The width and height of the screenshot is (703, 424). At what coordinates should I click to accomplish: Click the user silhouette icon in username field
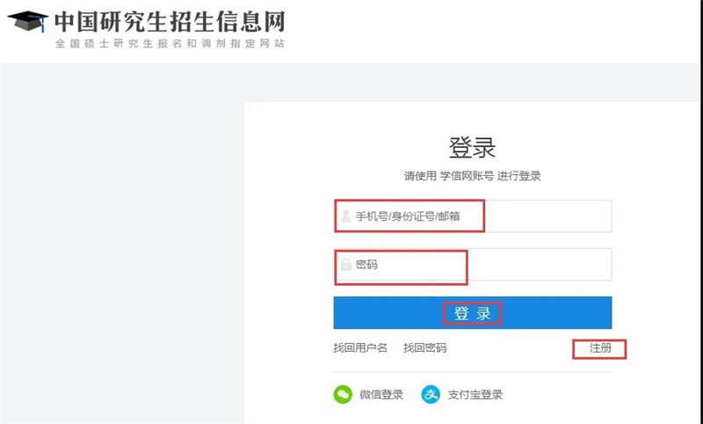(x=345, y=216)
